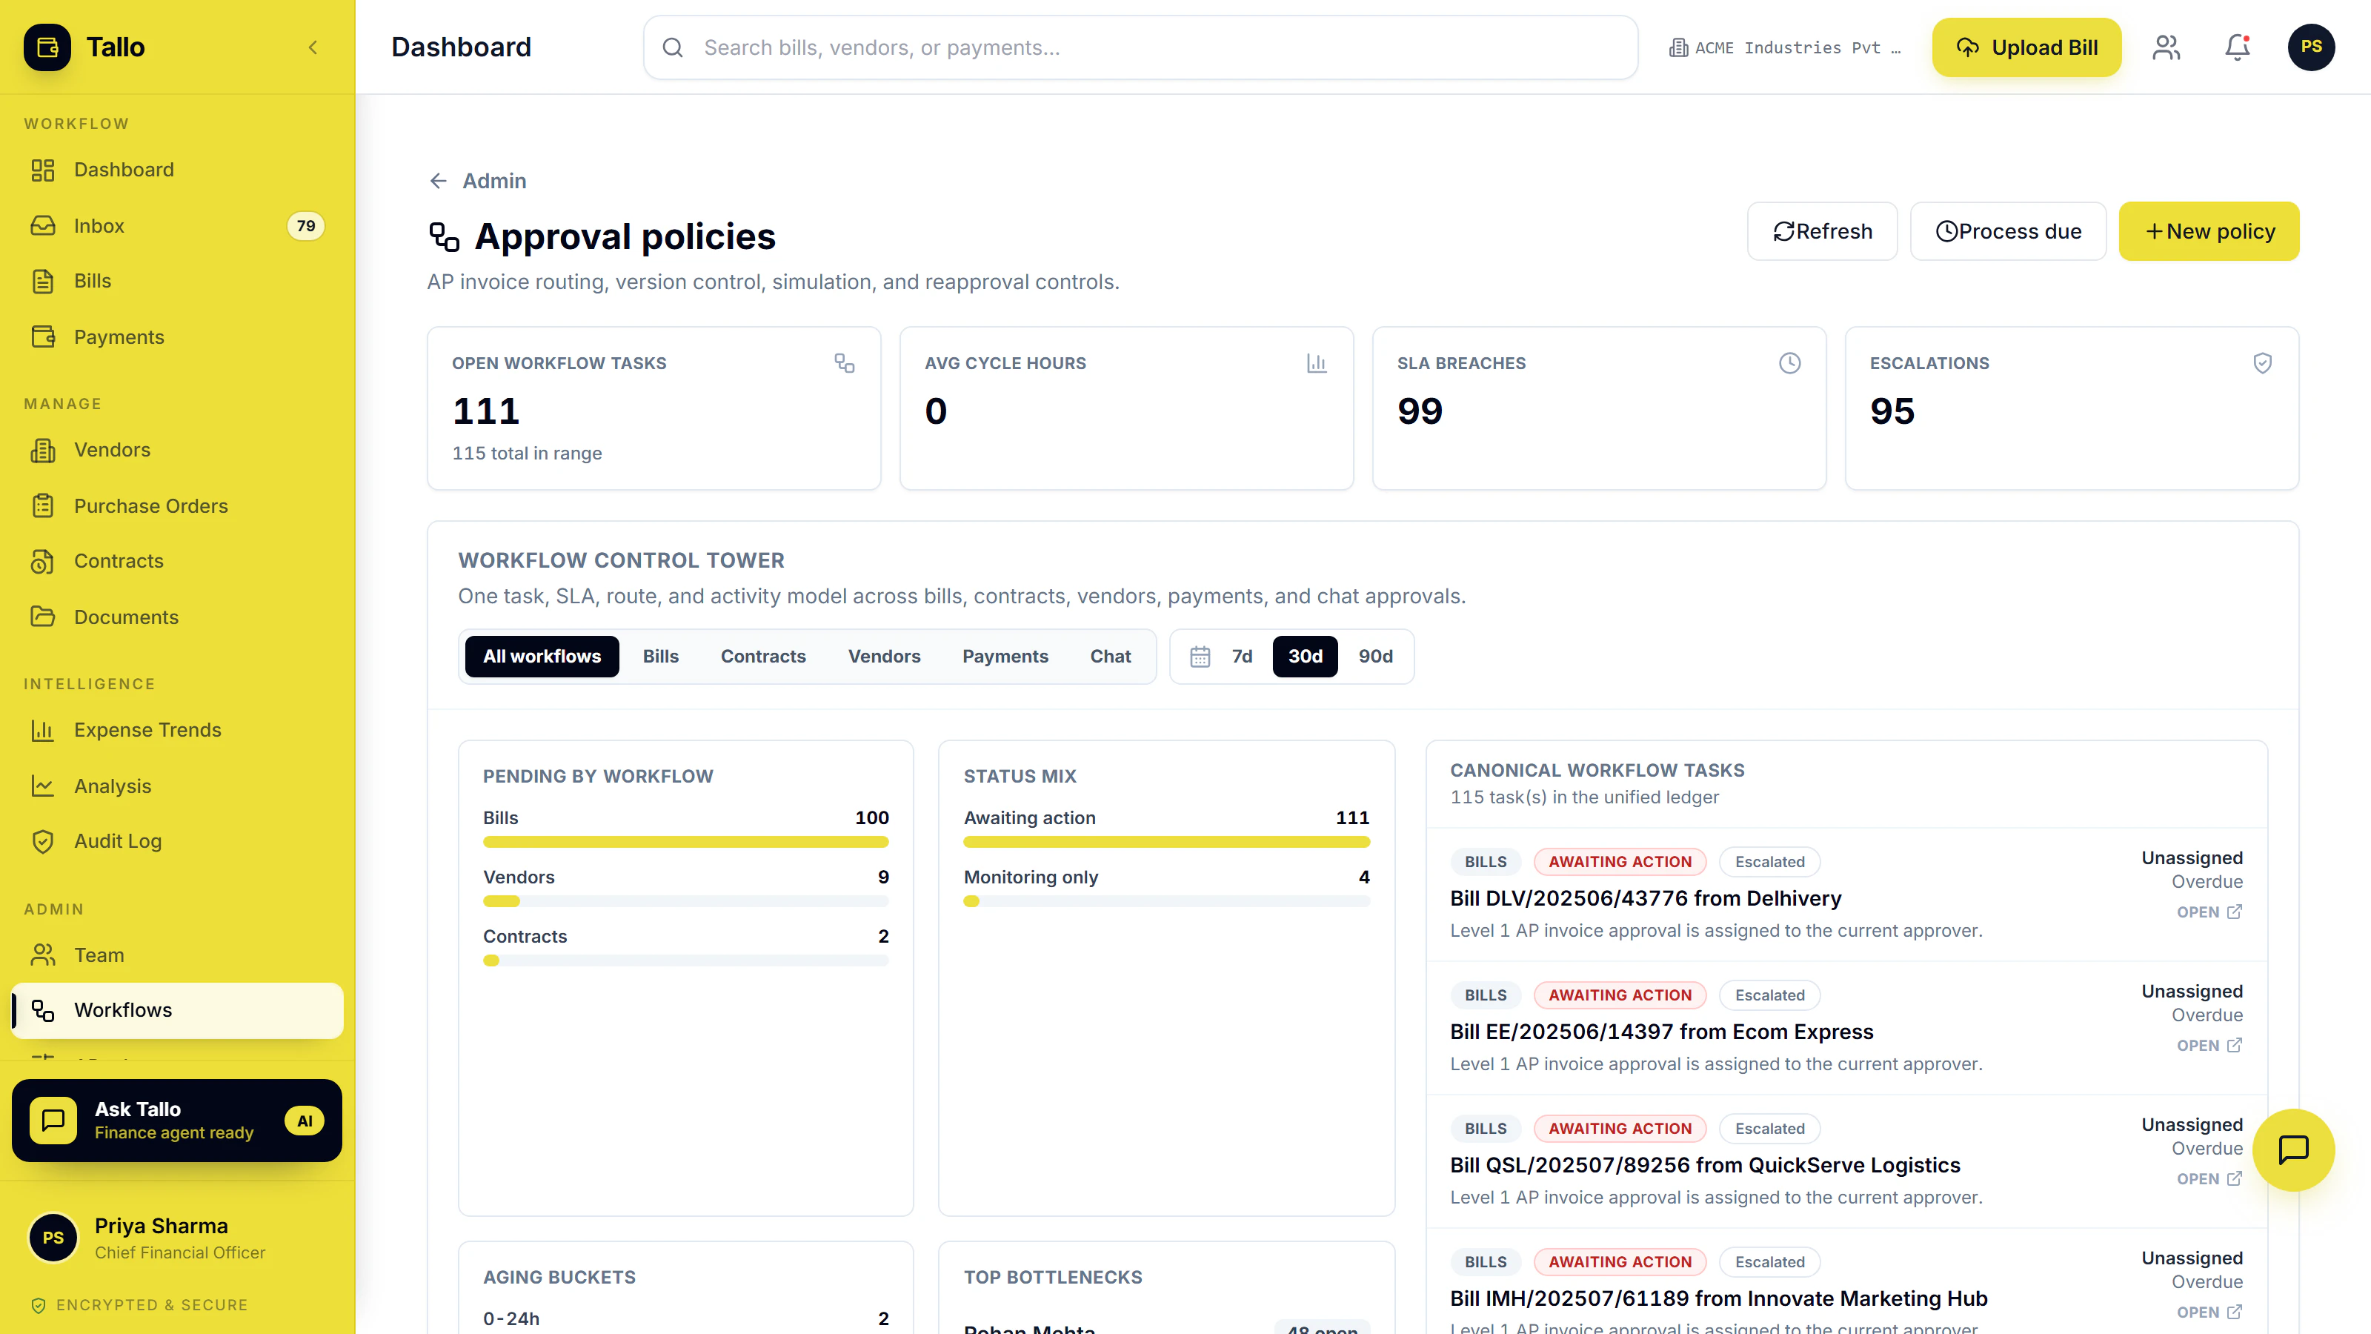Screen dimensions: 2371x1334
Task: Go to Bills in the sidebar
Action: pyautogui.click(x=177, y=281)
